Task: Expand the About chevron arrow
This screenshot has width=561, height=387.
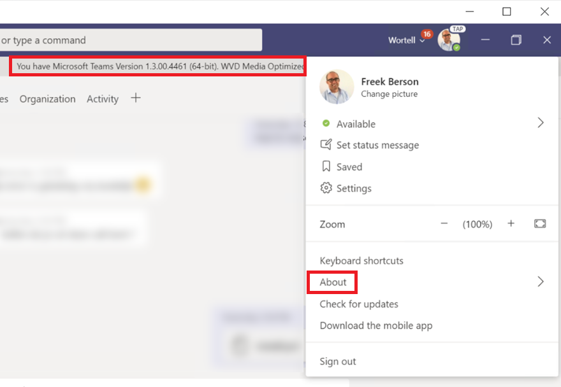Action: tap(541, 281)
